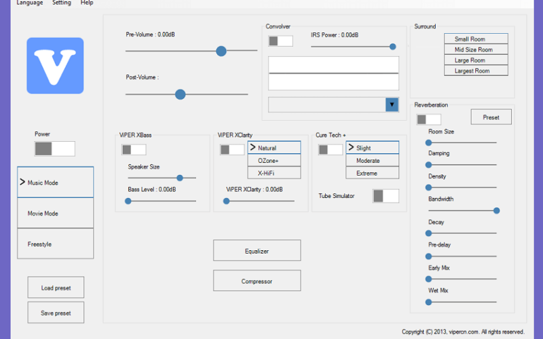Click the copyright vipercn.com text
This screenshot has width=543, height=339.
[x=463, y=332]
